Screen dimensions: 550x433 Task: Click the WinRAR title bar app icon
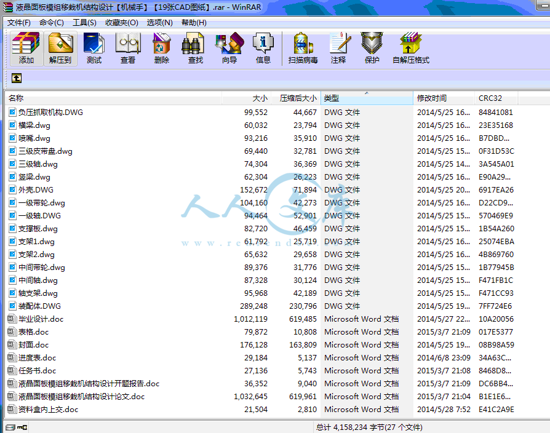(x=8, y=7)
